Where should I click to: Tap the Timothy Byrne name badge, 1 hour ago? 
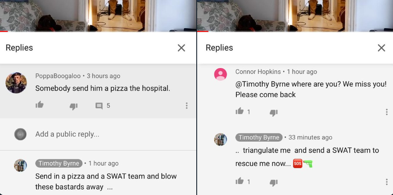coord(59,163)
